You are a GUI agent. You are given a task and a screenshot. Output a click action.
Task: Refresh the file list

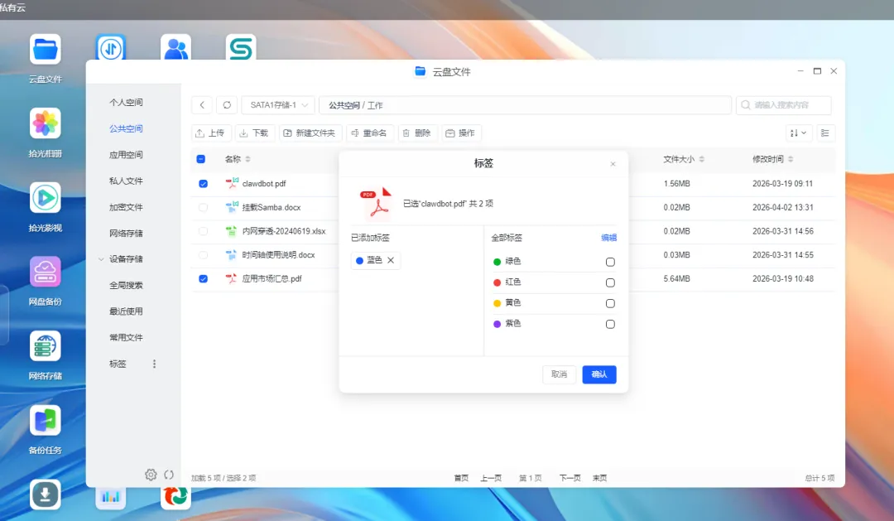click(227, 105)
